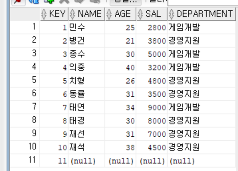Image resolution: width=238 pixels, height=171 pixels.
Task: Select salary cell 4500
Action: click(152, 147)
